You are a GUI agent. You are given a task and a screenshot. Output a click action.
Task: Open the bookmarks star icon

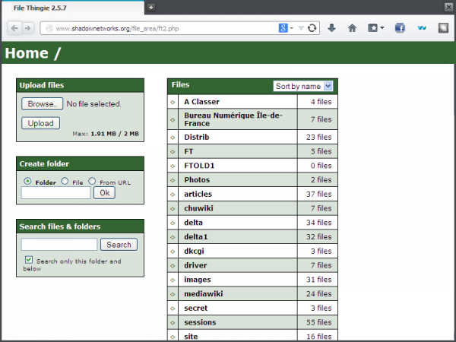pyautogui.click(x=372, y=28)
